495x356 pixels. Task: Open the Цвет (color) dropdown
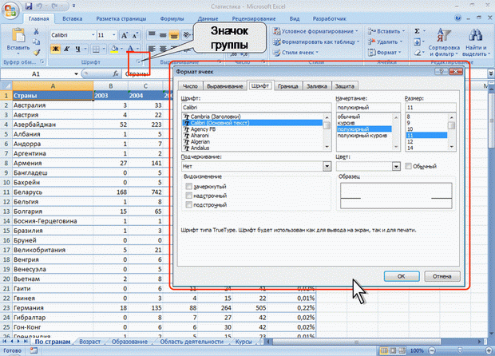pos(396,166)
